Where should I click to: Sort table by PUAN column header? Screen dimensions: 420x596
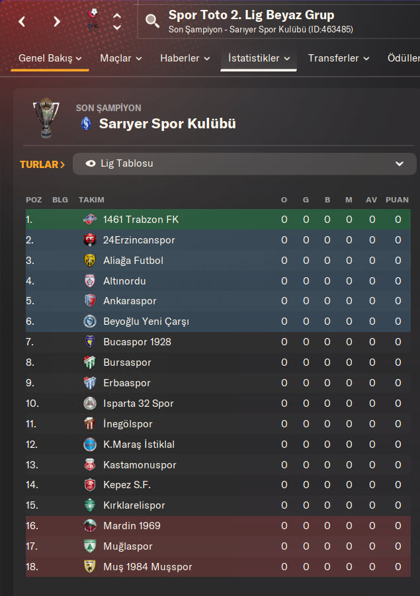(x=398, y=200)
